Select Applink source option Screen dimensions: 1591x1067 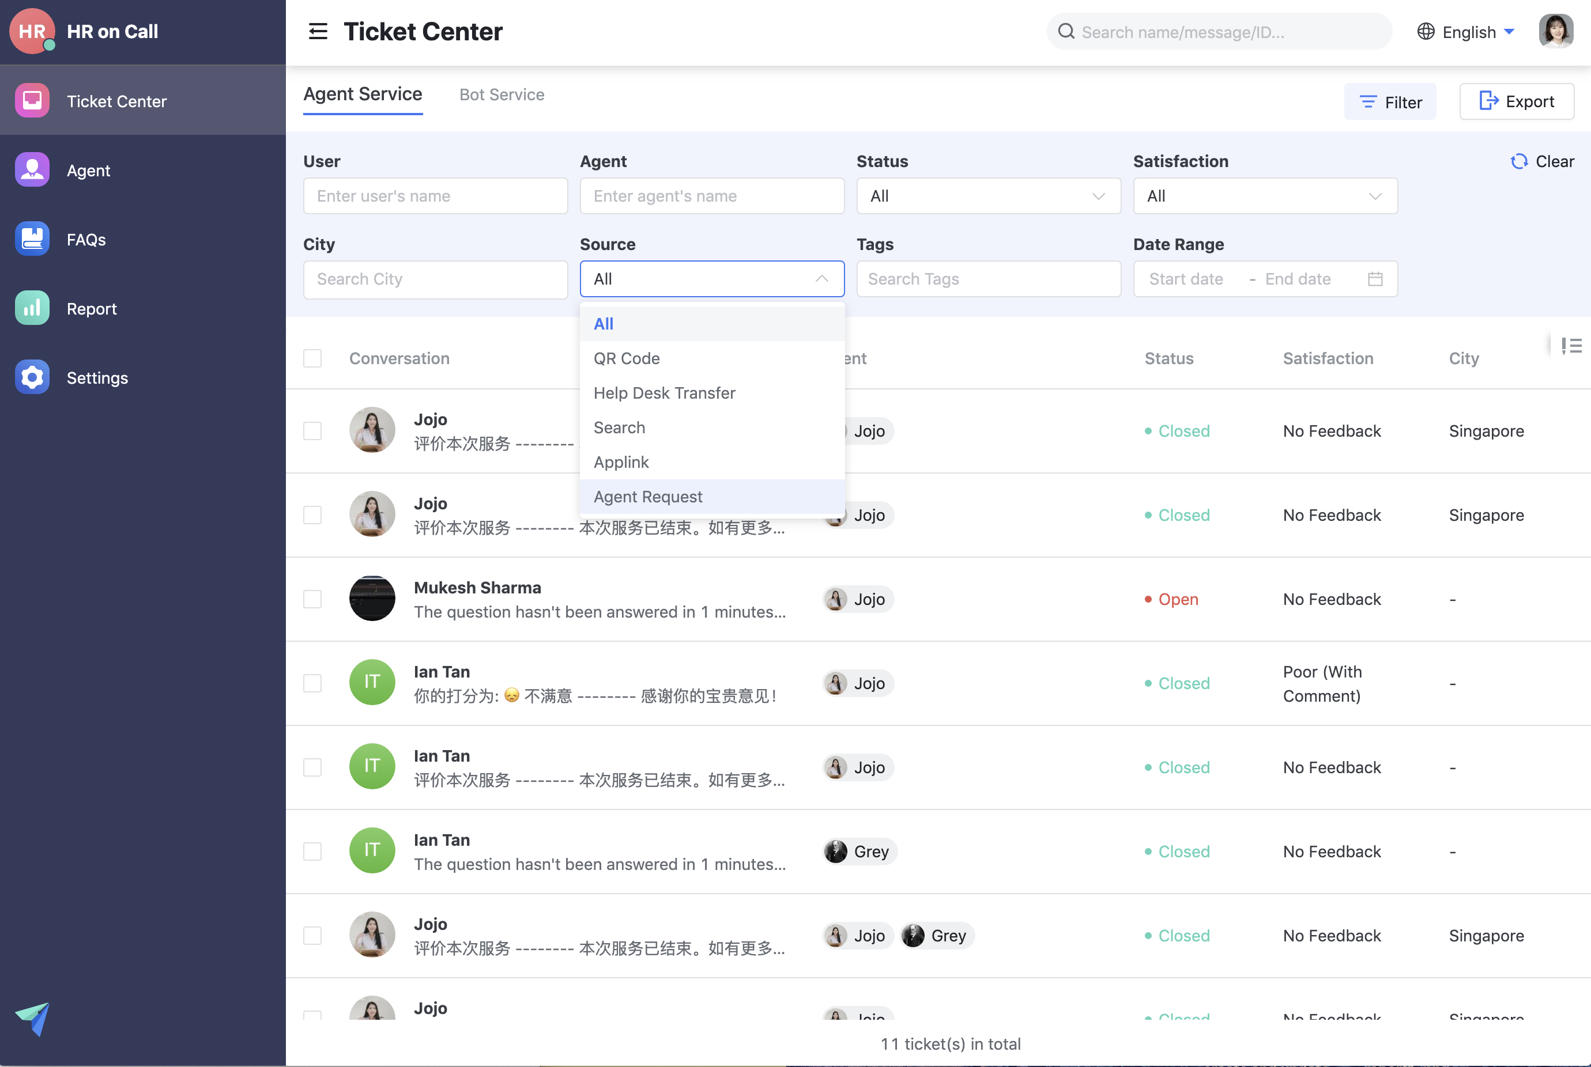pyautogui.click(x=712, y=462)
